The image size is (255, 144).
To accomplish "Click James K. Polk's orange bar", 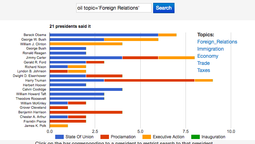I will pos(59,126).
